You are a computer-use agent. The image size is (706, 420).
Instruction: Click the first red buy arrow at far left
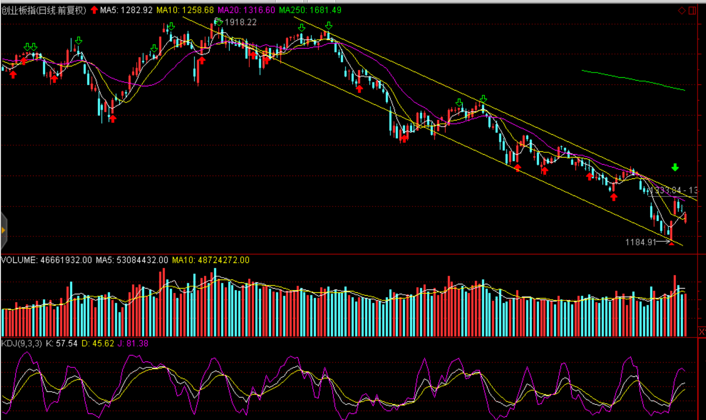pyautogui.click(x=13, y=74)
